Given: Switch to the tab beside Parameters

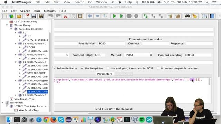Looking at the screenshot, I should pos(124,74).
